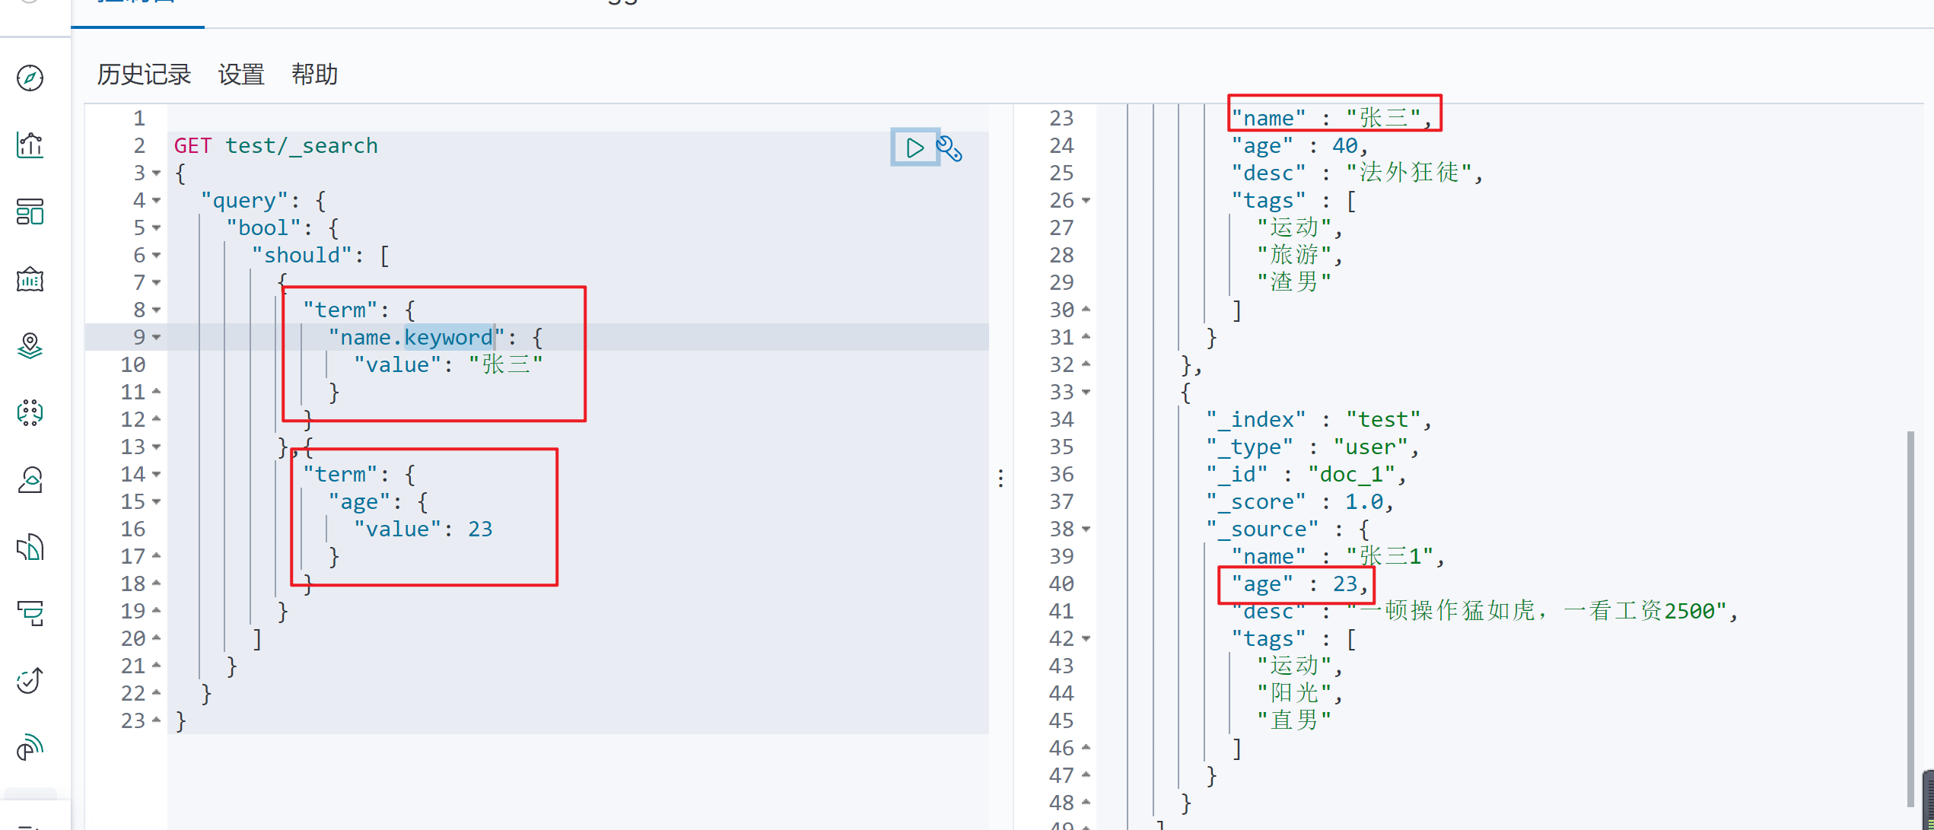Viewport: 1934px width, 830px height.
Task: Click the "name" : "张三1" output line
Action: pos(1338,556)
